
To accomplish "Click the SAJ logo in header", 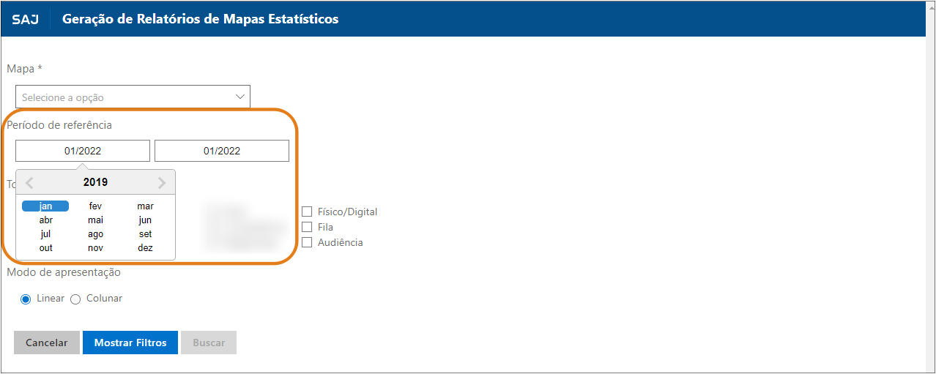I will coord(25,19).
